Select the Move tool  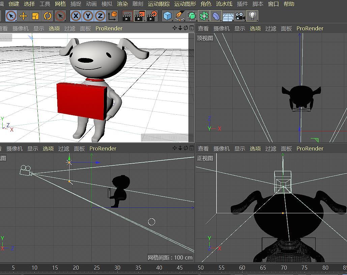coord(23,16)
